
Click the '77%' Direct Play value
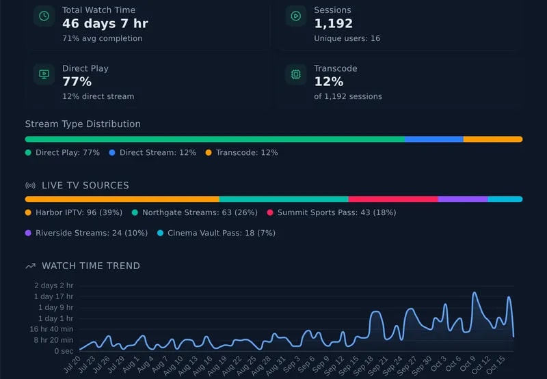click(77, 82)
